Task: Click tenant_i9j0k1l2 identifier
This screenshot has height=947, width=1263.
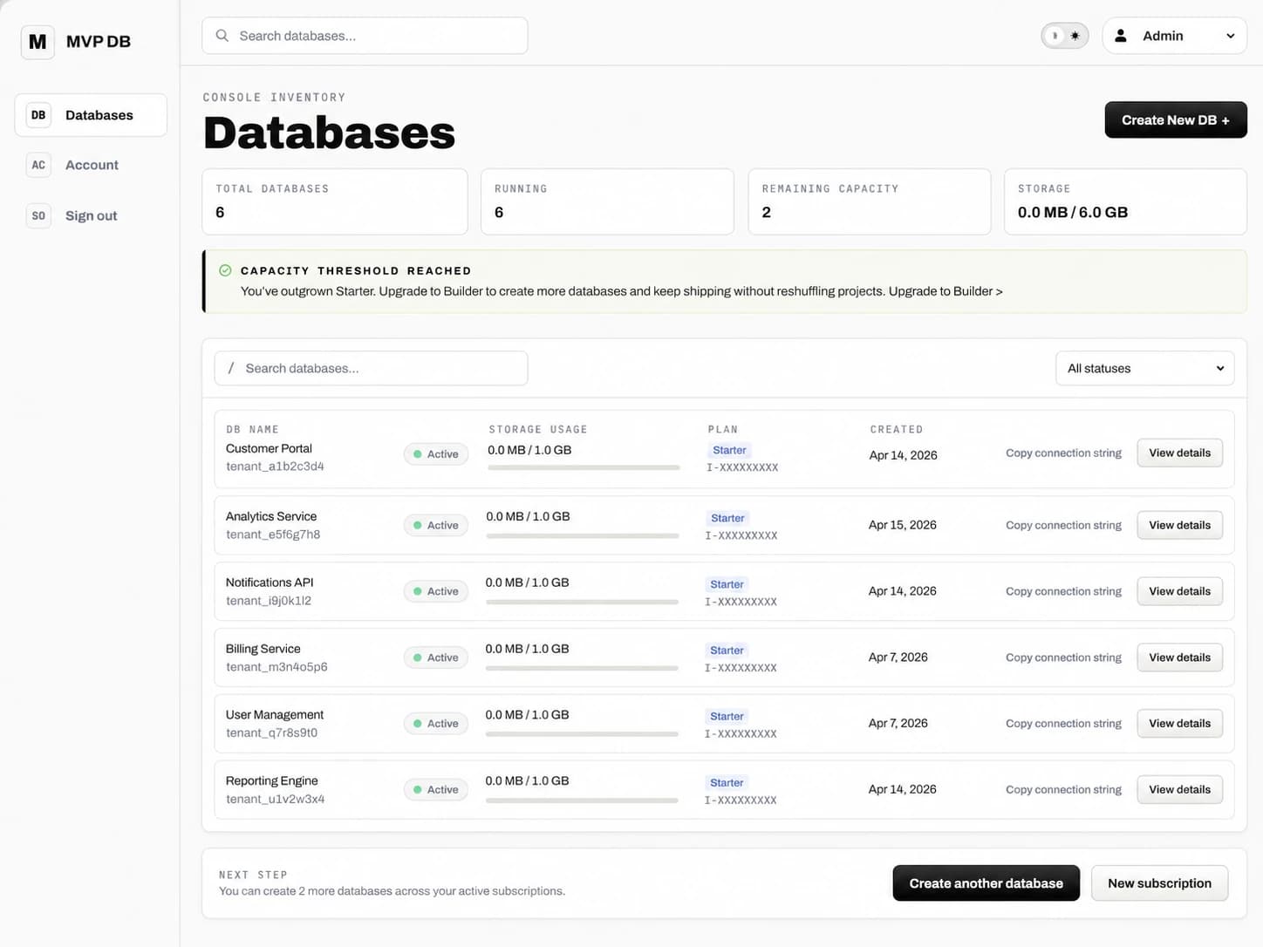Action: pos(269,601)
